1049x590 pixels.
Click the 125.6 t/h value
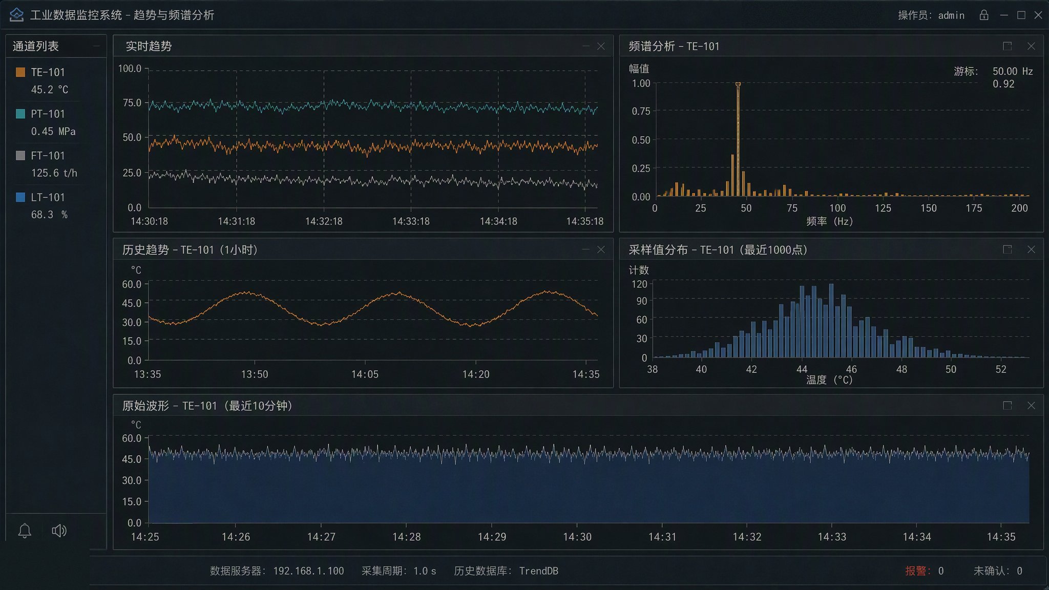pyautogui.click(x=54, y=173)
